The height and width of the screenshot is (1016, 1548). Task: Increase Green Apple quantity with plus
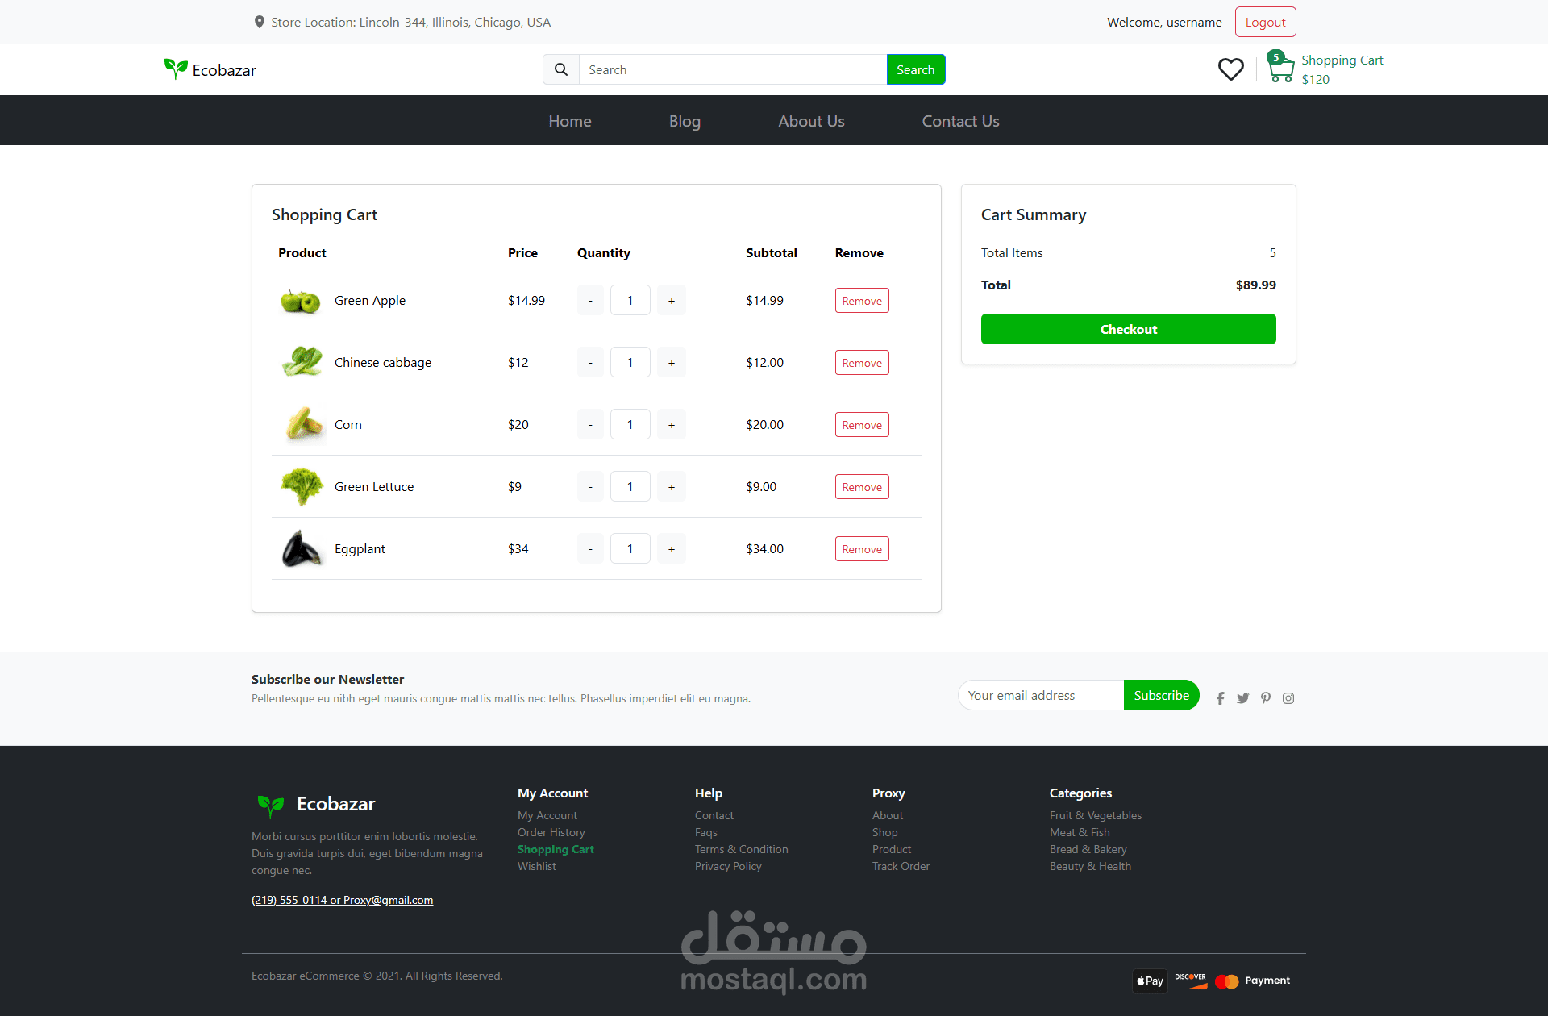[x=671, y=301]
